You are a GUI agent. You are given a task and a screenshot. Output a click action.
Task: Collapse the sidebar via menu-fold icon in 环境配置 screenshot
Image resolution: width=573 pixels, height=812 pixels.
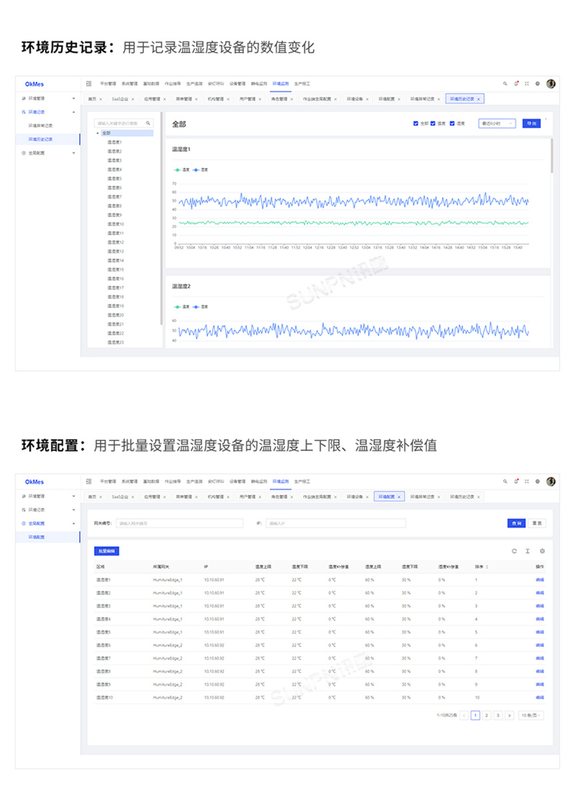(x=89, y=481)
